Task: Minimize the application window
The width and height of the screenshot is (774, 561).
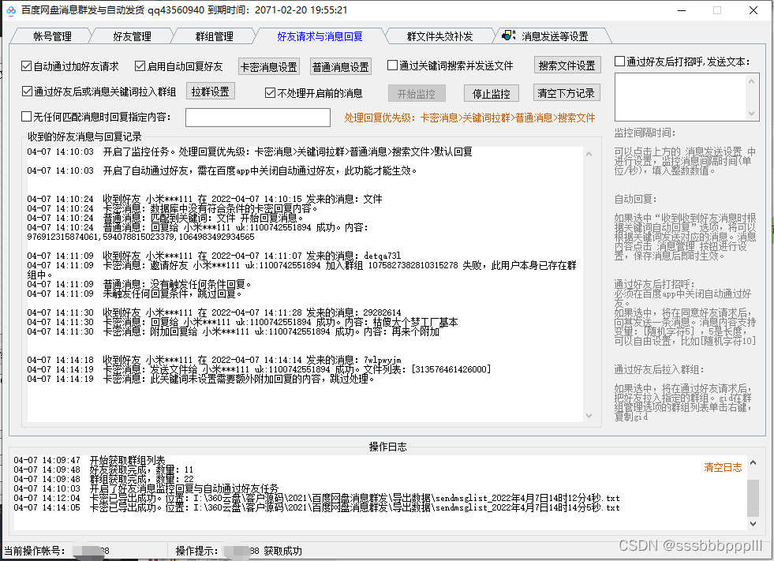Action: pos(682,10)
